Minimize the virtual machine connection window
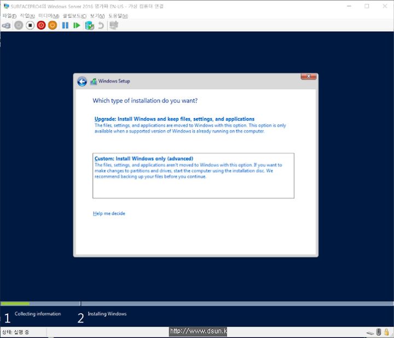The width and height of the screenshot is (394, 338). [x=349, y=6]
